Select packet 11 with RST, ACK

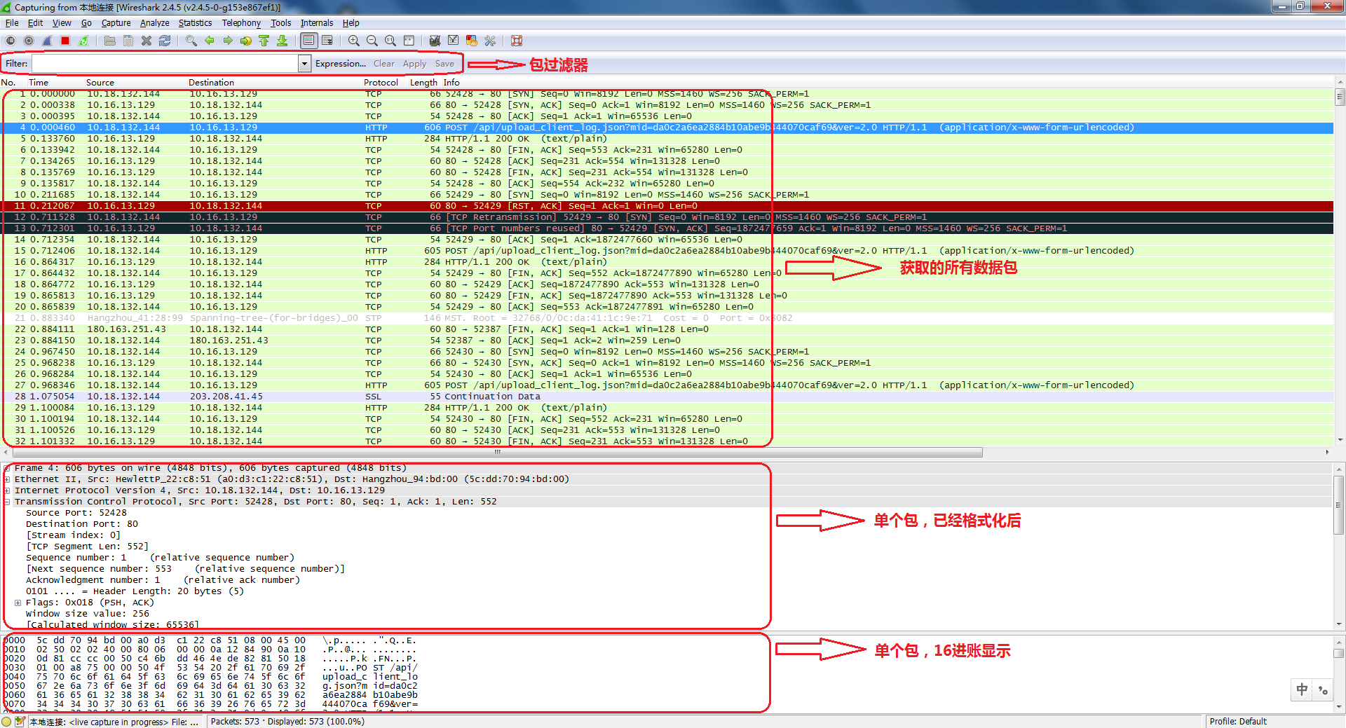(667, 206)
